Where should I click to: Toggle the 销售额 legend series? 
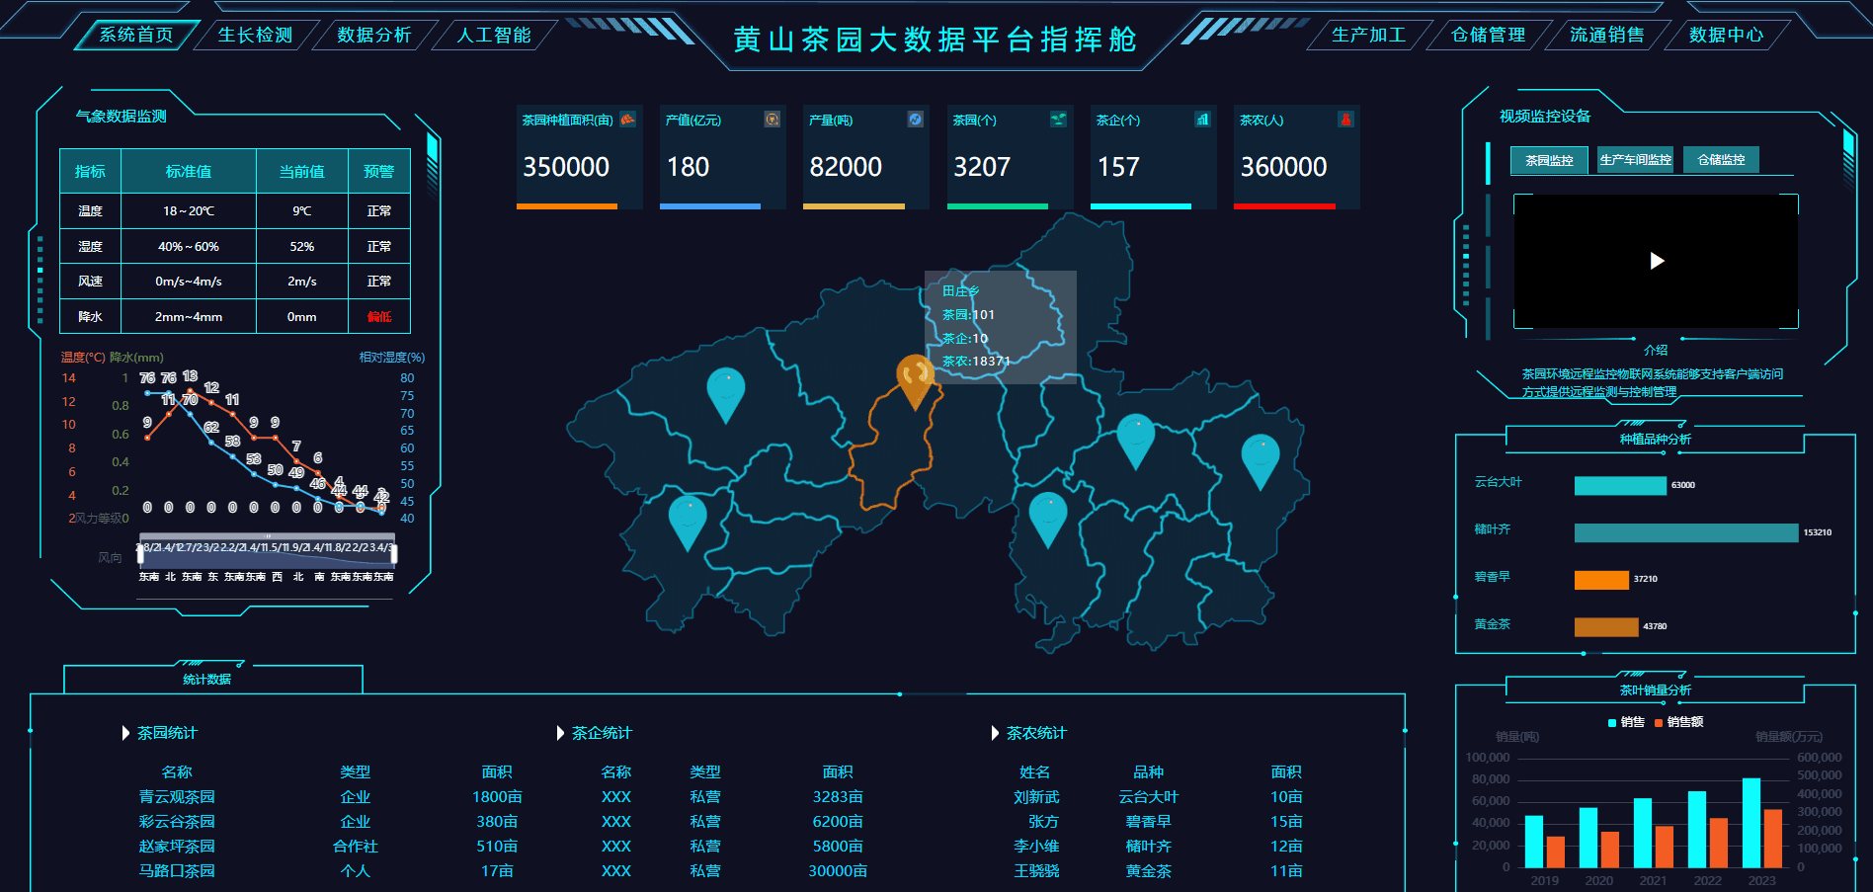(x=1678, y=722)
